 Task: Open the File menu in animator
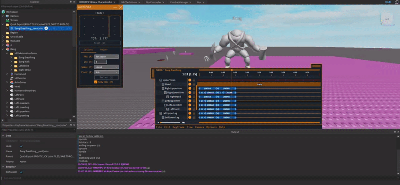[159, 127]
